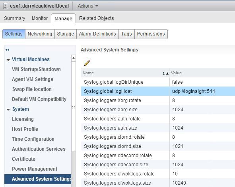Screen dimensions: 235x187
Task: Select Syslog.loggers.Xorg.rotate row
Action: click(158, 100)
